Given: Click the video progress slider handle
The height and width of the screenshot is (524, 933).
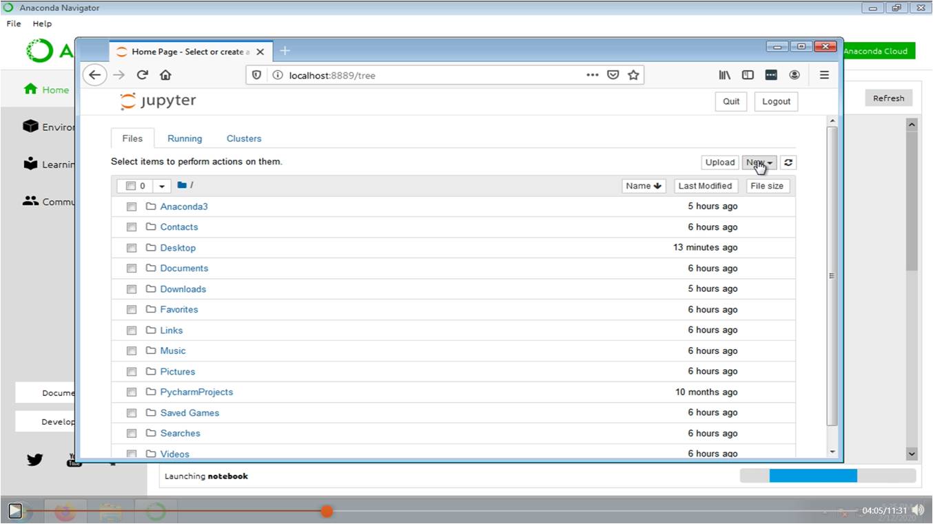Looking at the screenshot, I should (x=327, y=510).
